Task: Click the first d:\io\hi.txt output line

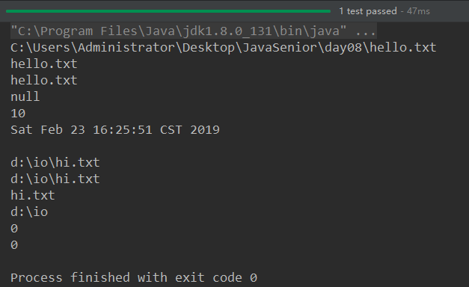Action: 55,163
